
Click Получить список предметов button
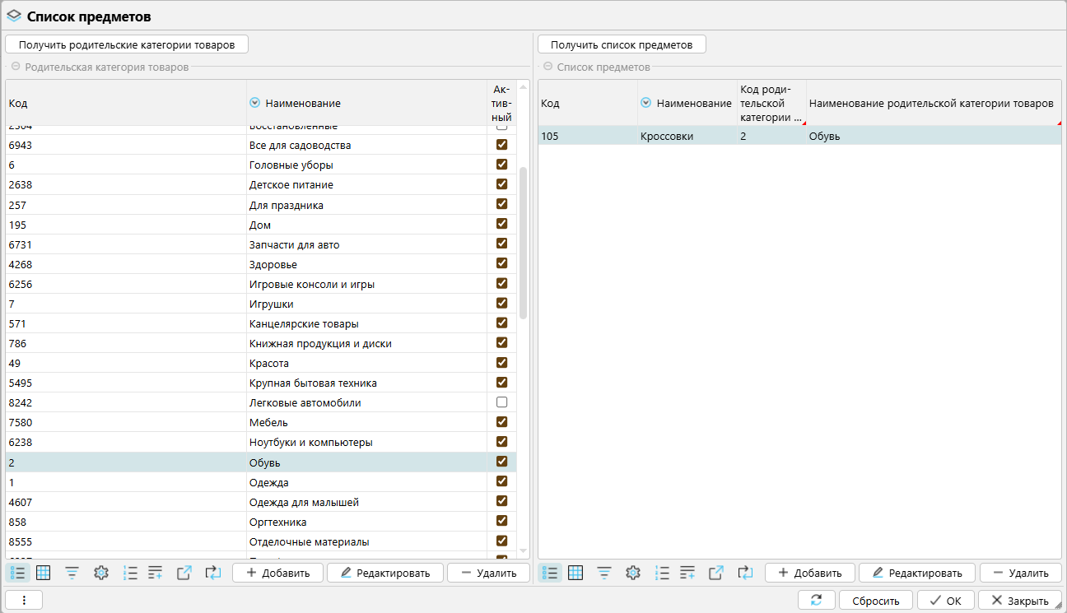pyautogui.click(x=622, y=44)
